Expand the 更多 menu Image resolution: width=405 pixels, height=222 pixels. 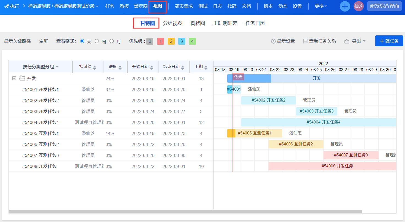(x=321, y=6)
